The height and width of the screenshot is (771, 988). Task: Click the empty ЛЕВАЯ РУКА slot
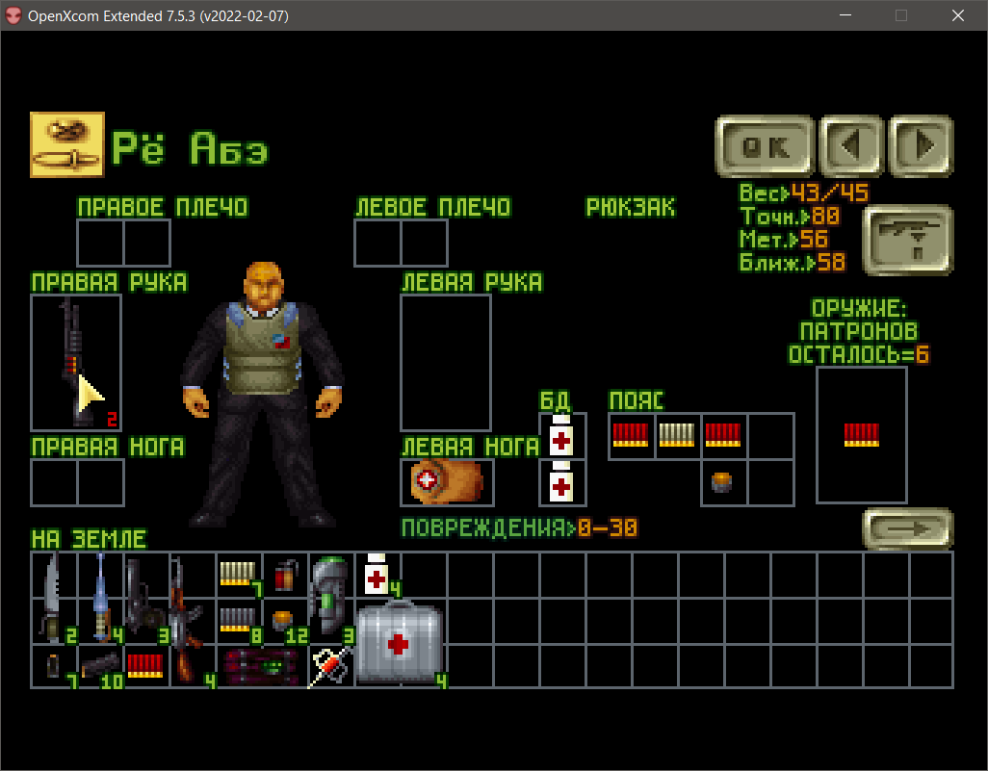(446, 363)
